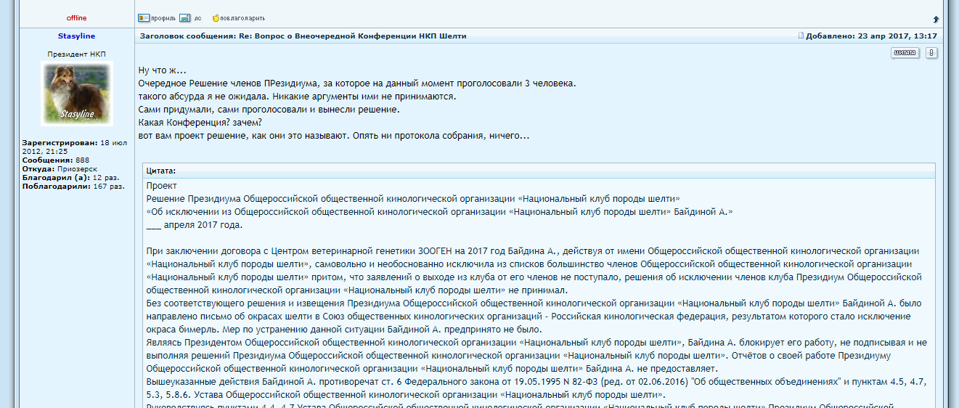Click the line ___ апреля 2017 года.

(195, 225)
